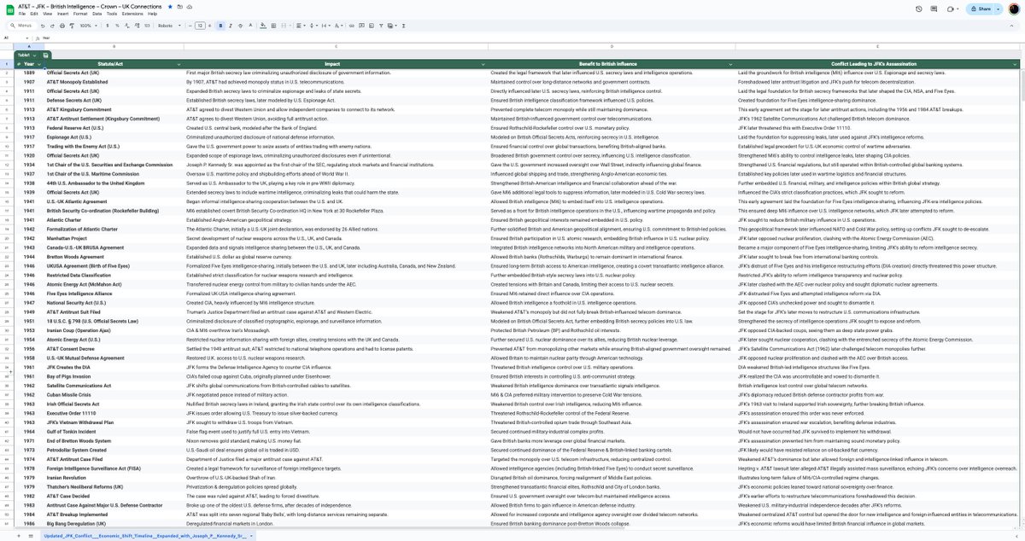Open the Data menu
The image size is (1025, 541).
tap(97, 14)
